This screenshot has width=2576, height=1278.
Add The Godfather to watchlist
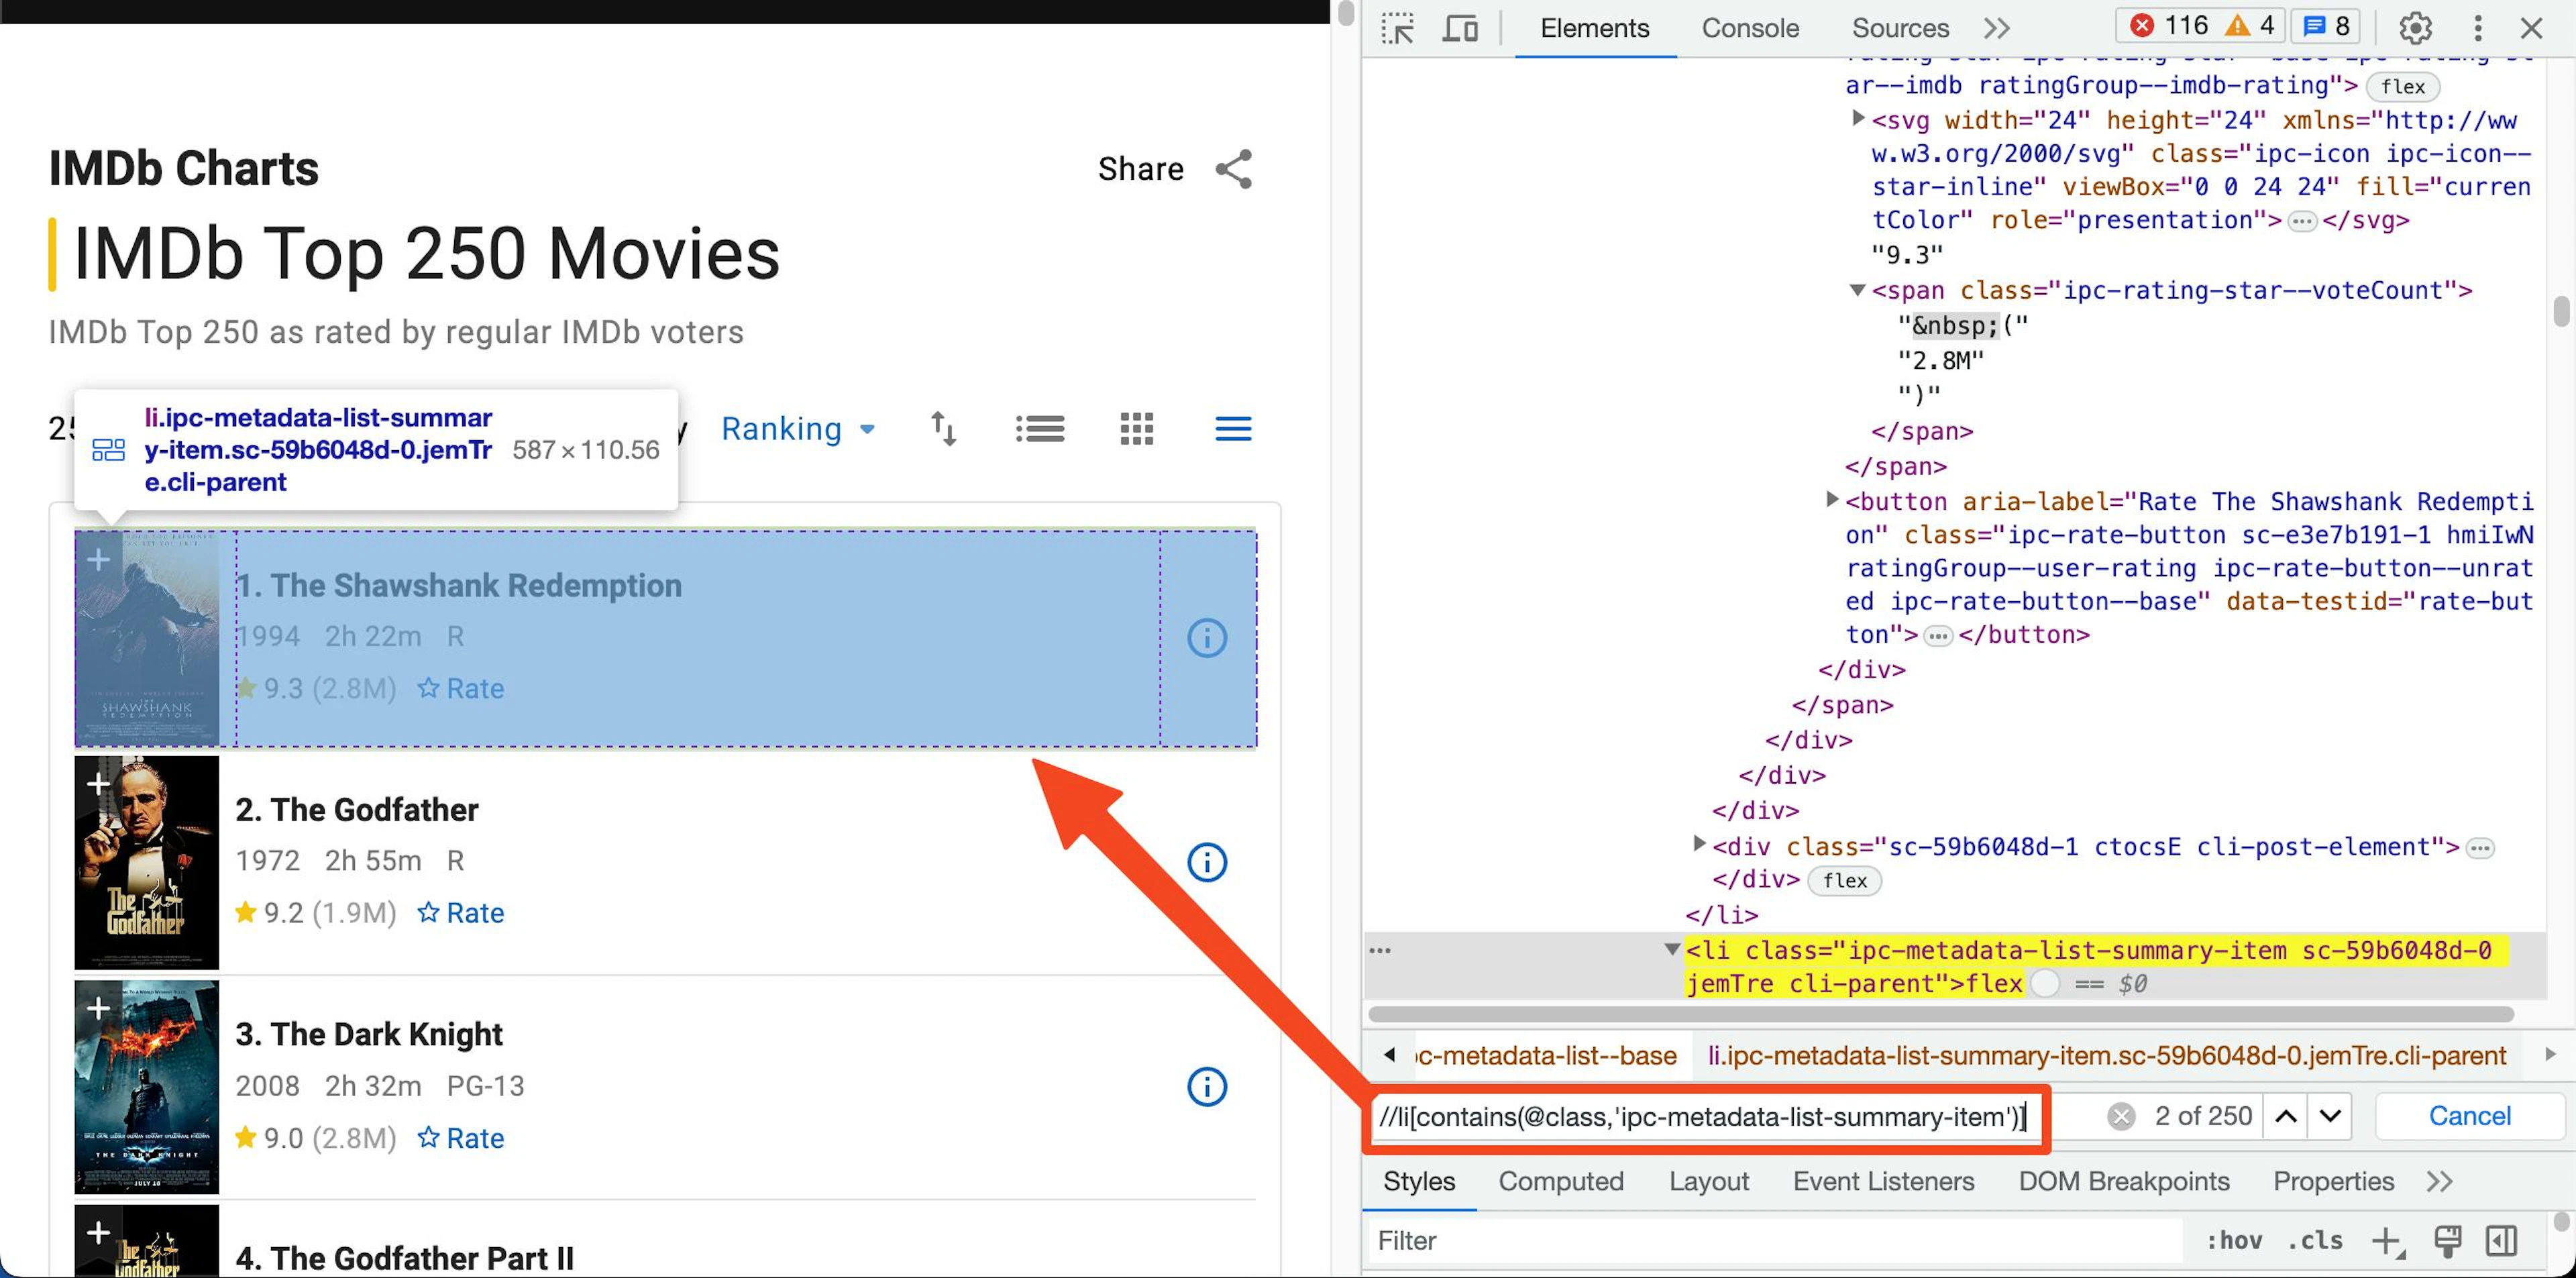click(98, 783)
